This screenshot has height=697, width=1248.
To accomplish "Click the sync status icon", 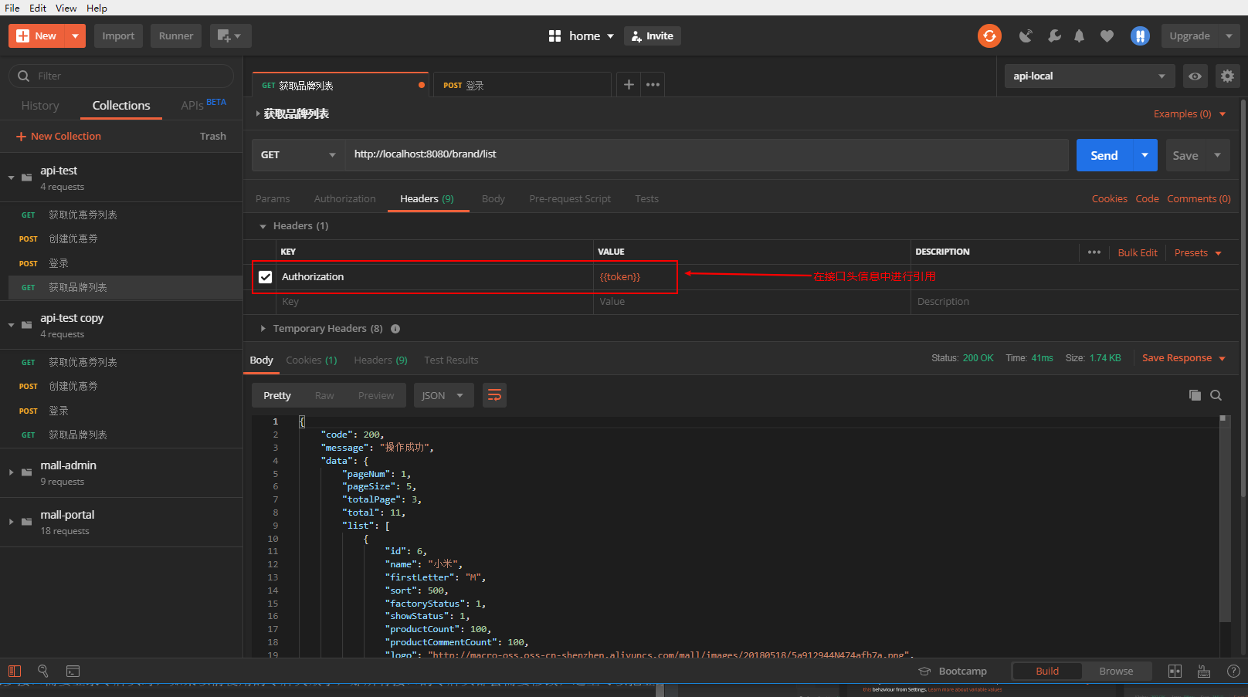I will (989, 36).
